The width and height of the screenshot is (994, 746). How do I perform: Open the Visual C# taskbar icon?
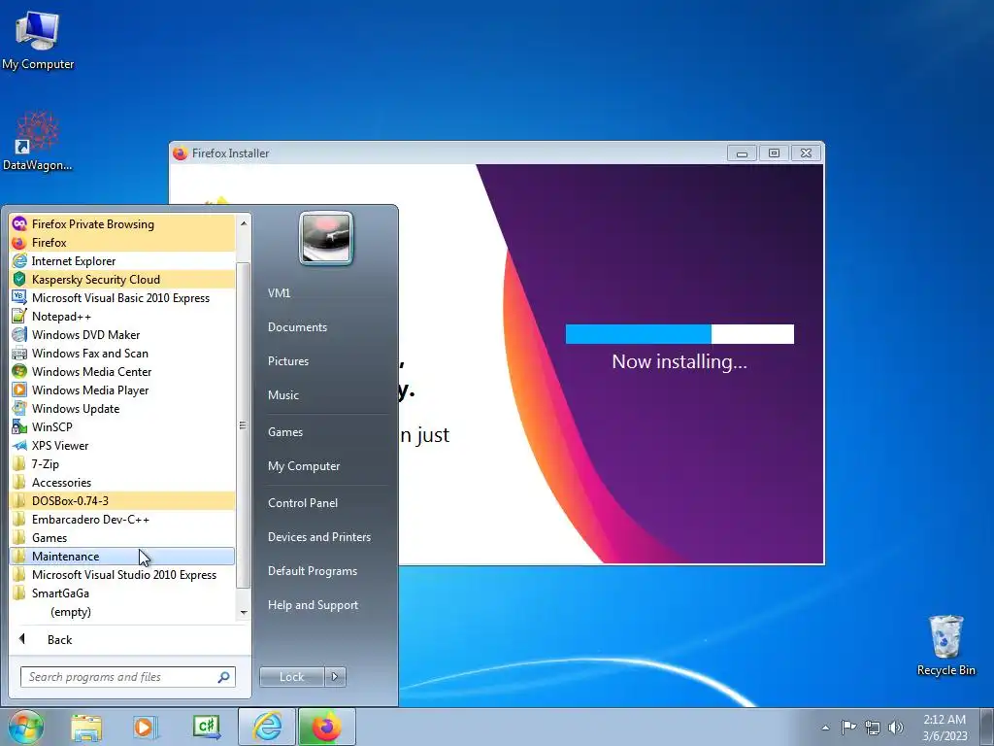click(207, 728)
